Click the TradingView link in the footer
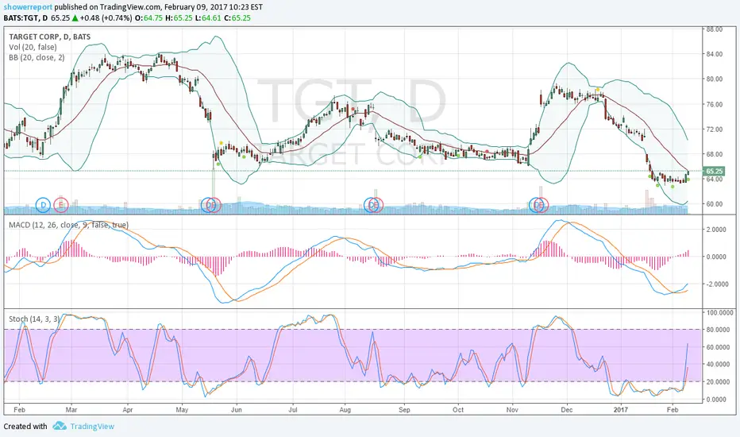Image resolution: width=740 pixels, height=437 pixels. coord(92,427)
